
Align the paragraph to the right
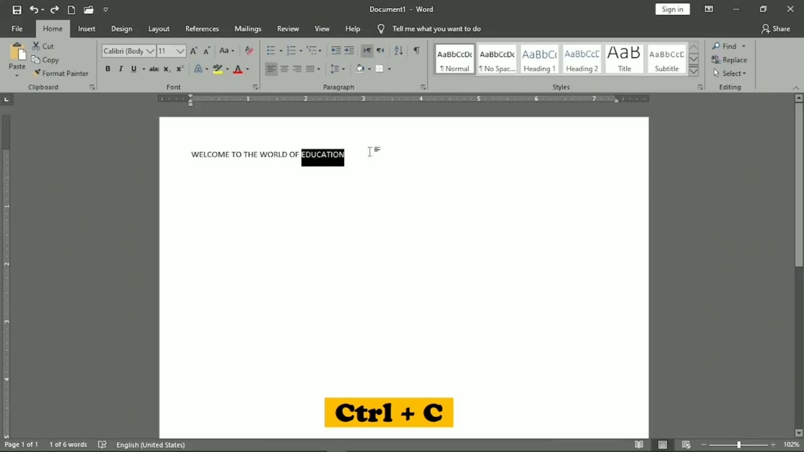pos(297,69)
